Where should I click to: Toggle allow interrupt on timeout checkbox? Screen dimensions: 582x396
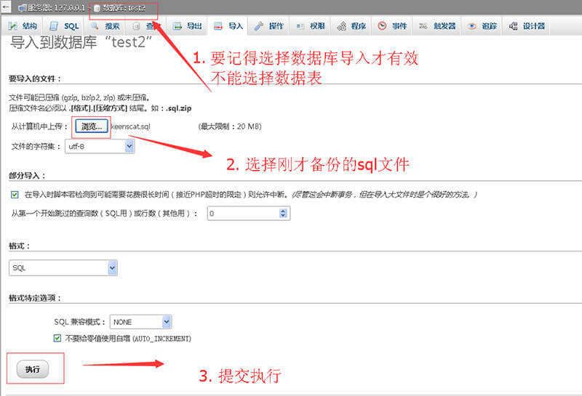15,195
